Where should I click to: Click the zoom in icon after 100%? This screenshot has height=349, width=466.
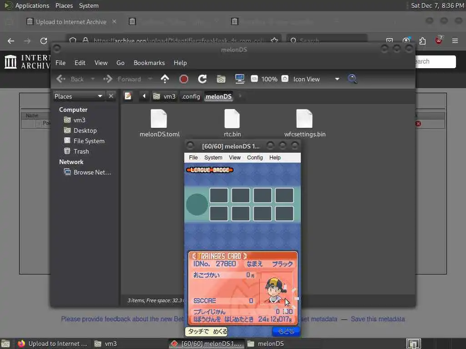point(285,79)
